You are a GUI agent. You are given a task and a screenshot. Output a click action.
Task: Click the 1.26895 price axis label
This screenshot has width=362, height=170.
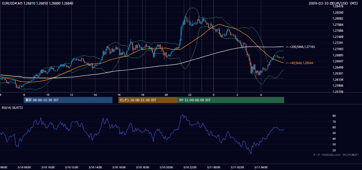click(x=338, y=55)
